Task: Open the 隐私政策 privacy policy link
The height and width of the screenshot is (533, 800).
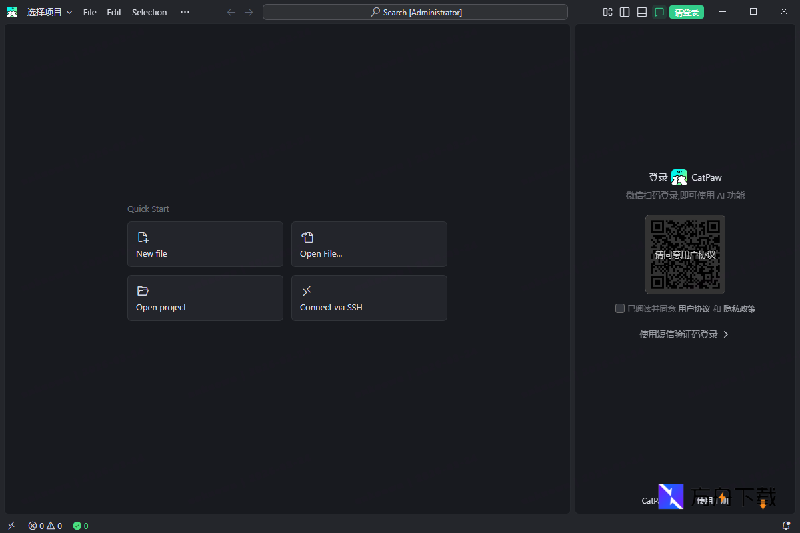Action: coord(739,308)
